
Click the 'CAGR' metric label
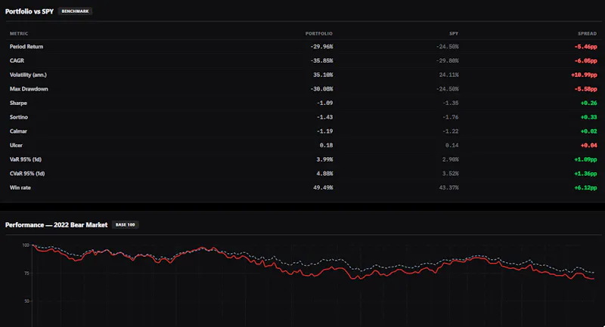[x=17, y=60]
